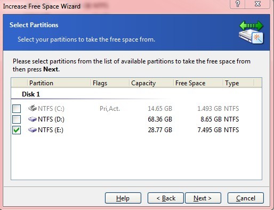Select the NTFS (D:) partition row label

(51, 119)
